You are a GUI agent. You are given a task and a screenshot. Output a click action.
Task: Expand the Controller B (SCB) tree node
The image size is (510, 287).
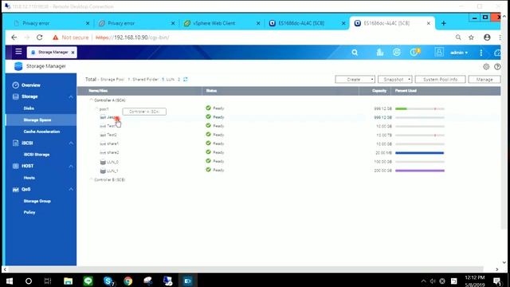tap(92, 179)
